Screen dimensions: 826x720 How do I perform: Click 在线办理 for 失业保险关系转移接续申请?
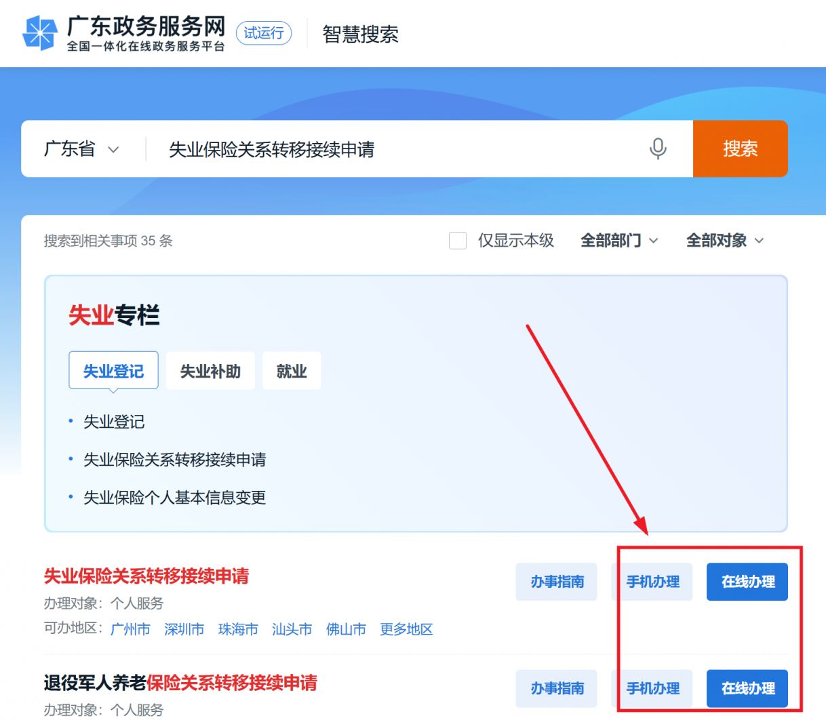pos(747,582)
